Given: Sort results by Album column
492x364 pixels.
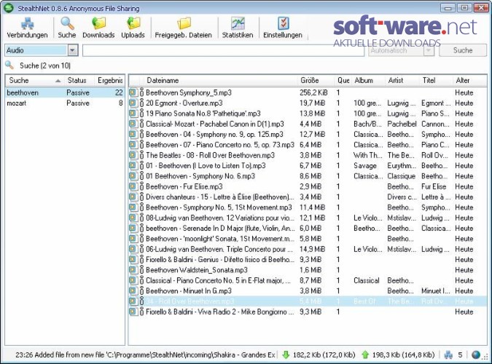Looking at the screenshot, I should click(x=367, y=81).
